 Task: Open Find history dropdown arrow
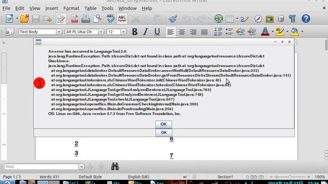81,167
